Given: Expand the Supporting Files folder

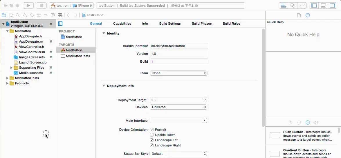Looking at the screenshot, I should pos(11,68).
